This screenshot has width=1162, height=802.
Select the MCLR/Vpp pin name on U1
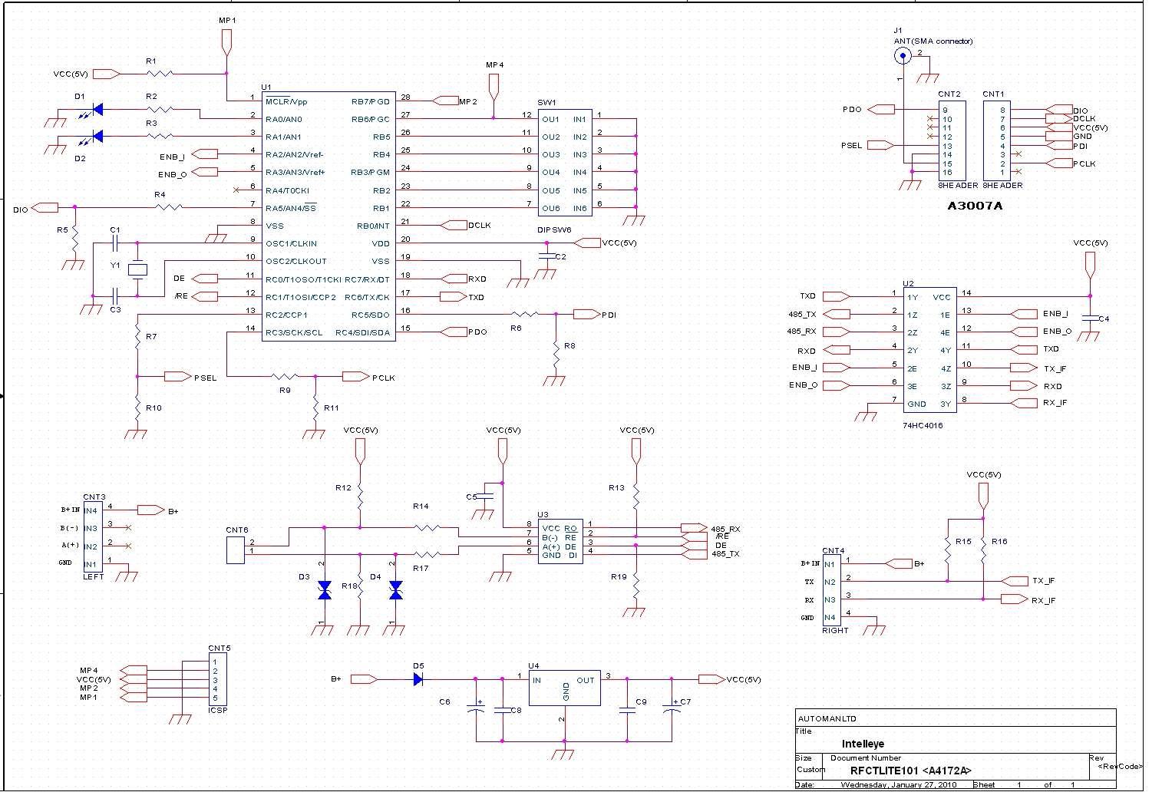pos(286,101)
